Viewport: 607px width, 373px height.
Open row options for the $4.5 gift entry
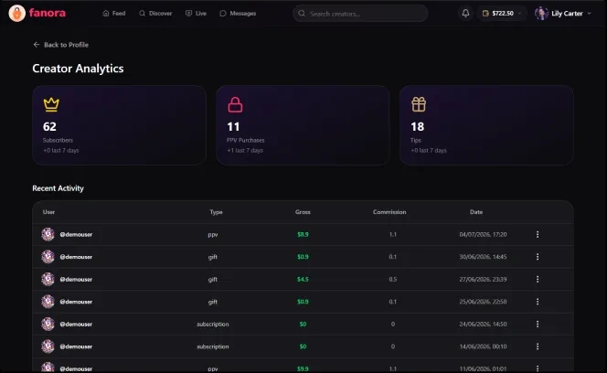(x=538, y=279)
